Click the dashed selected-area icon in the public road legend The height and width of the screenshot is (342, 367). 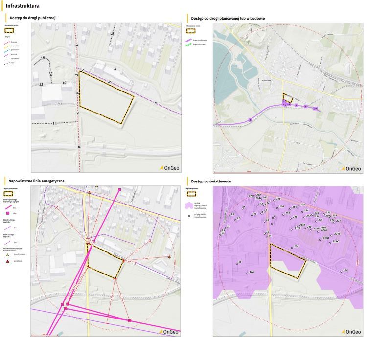(10, 29)
